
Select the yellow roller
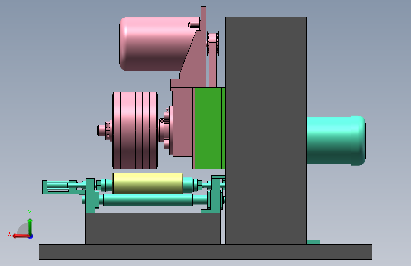pos(147,183)
